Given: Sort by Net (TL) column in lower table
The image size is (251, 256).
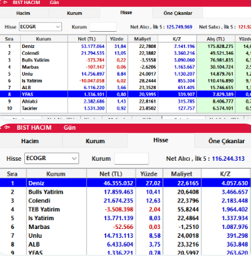Looking at the screenshot, I should tap(111, 174).
